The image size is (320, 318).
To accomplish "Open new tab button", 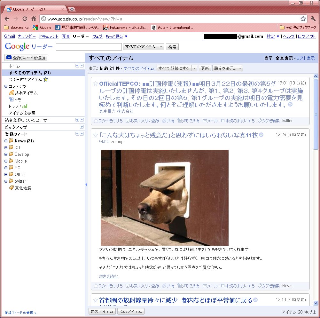I will click(x=72, y=9).
